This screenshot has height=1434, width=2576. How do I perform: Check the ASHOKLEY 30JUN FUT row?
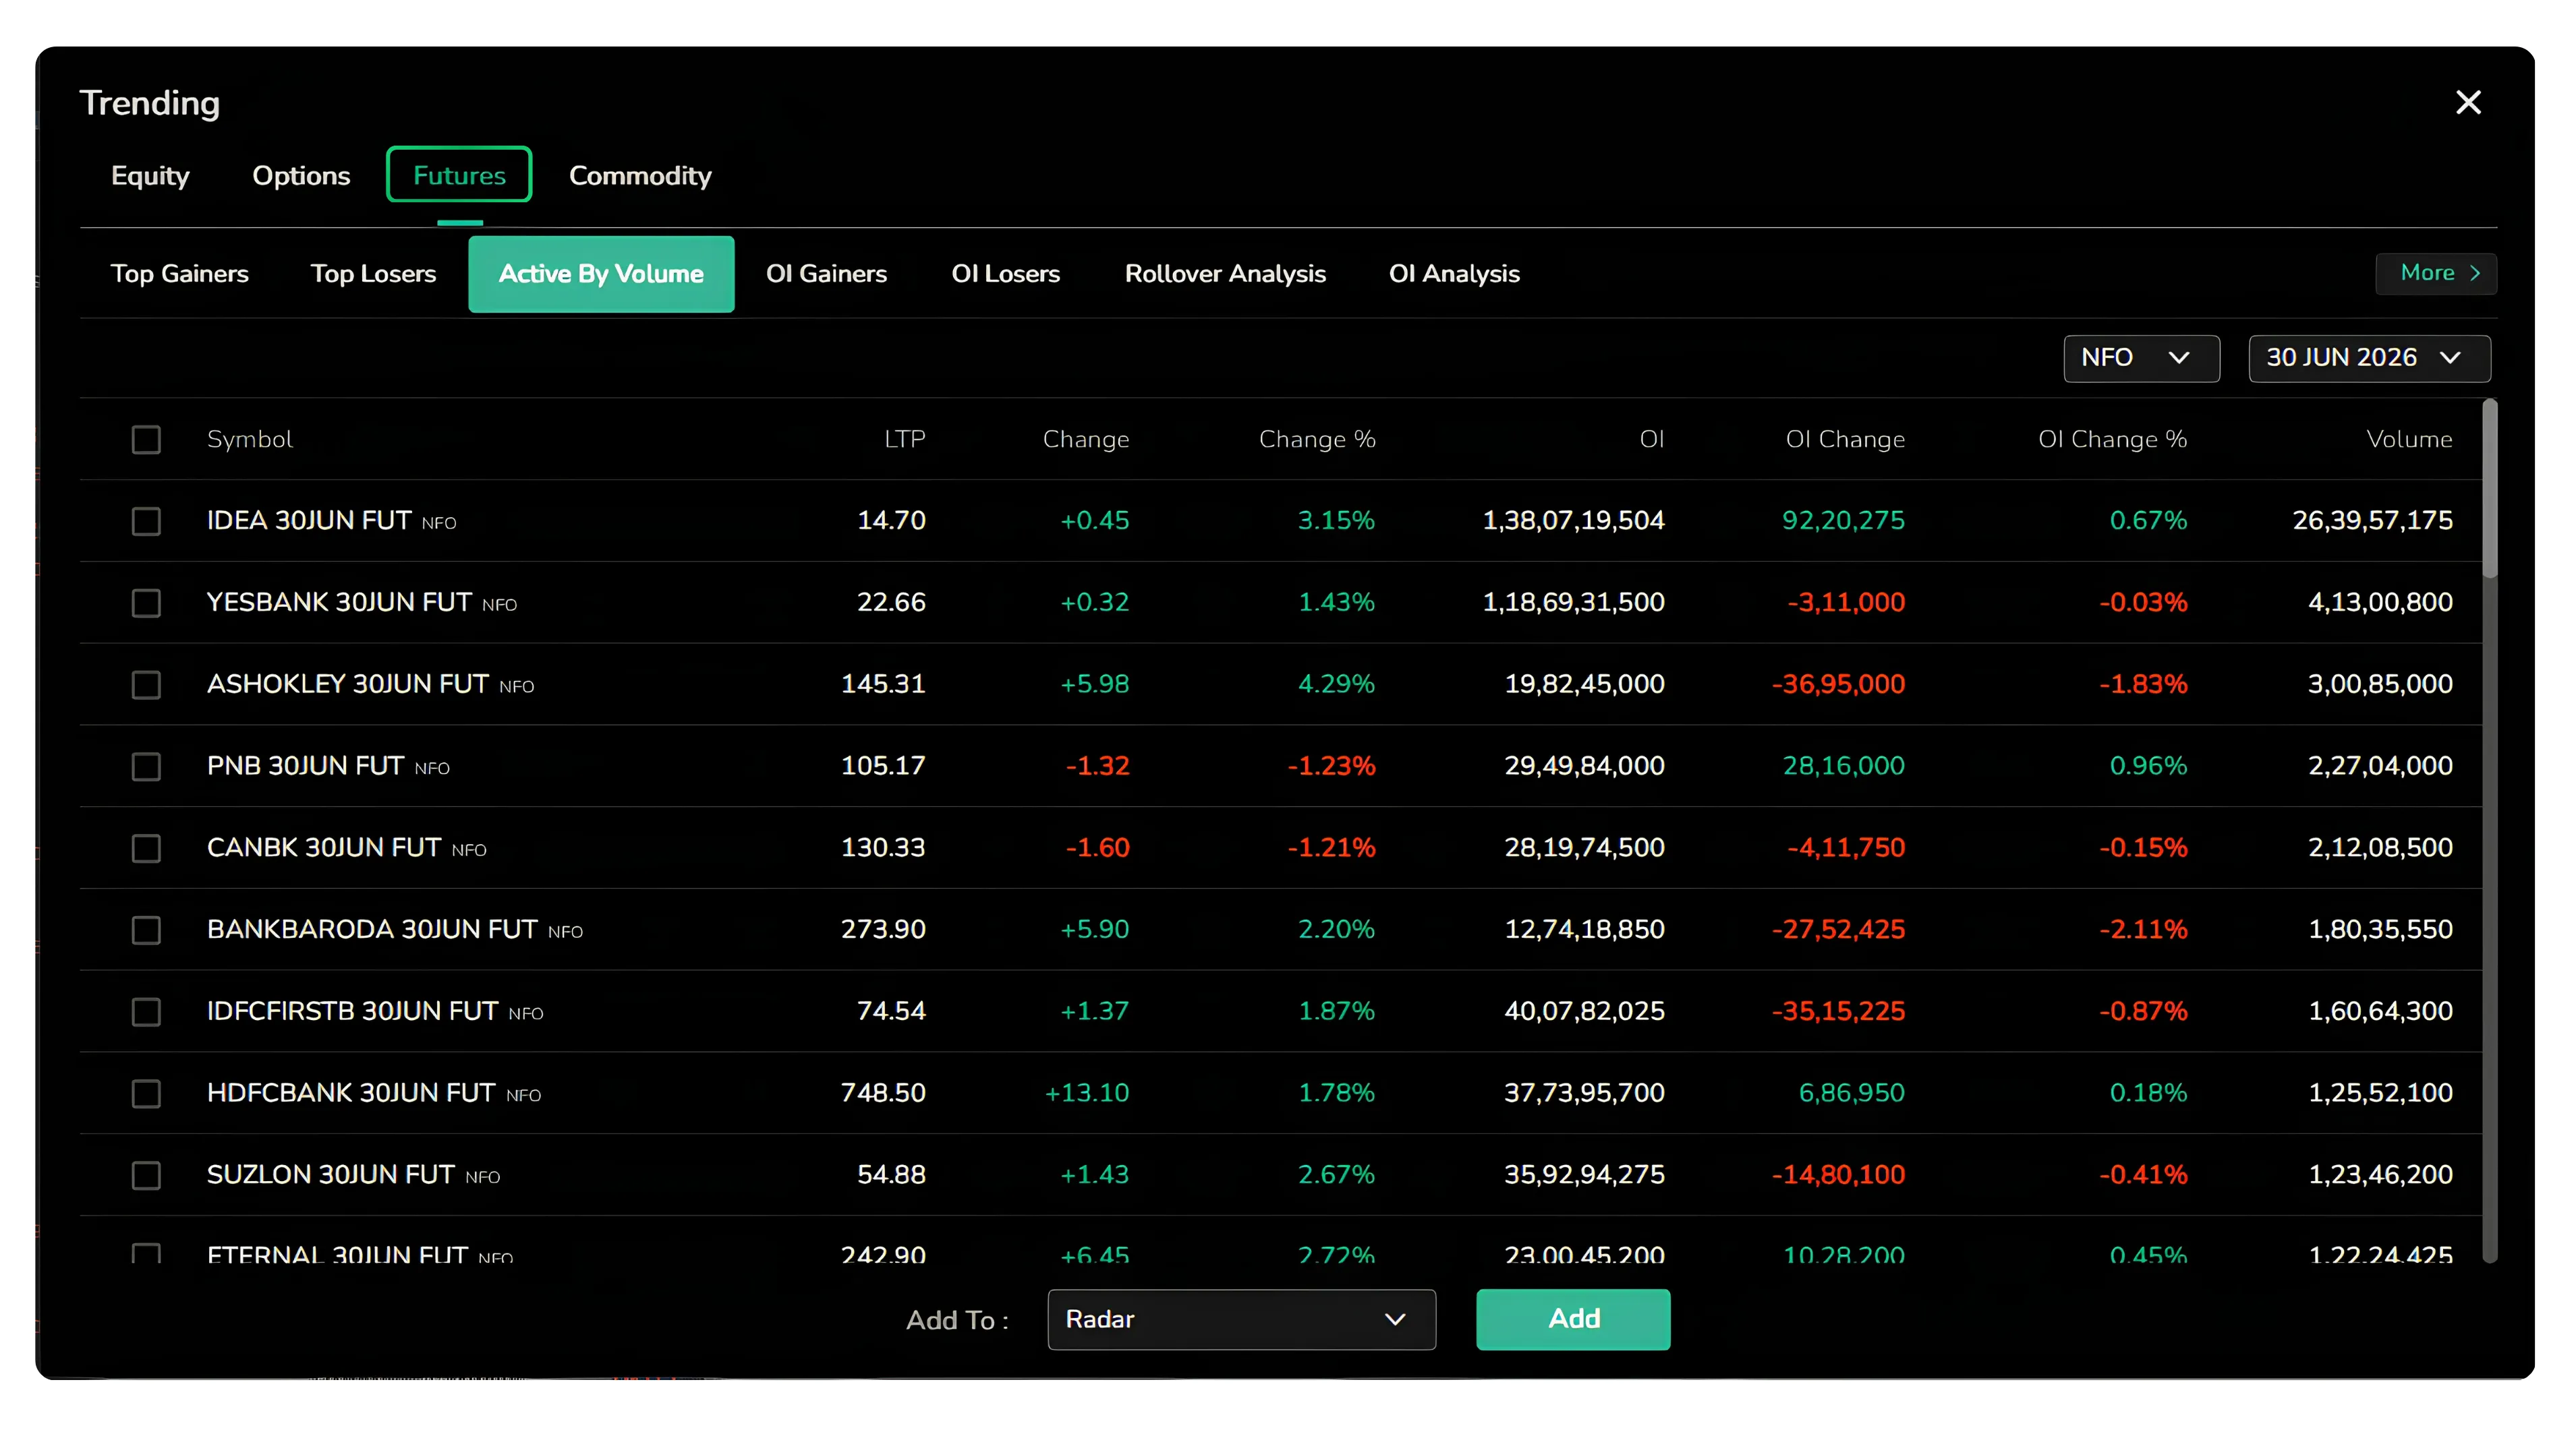pyautogui.click(x=146, y=684)
